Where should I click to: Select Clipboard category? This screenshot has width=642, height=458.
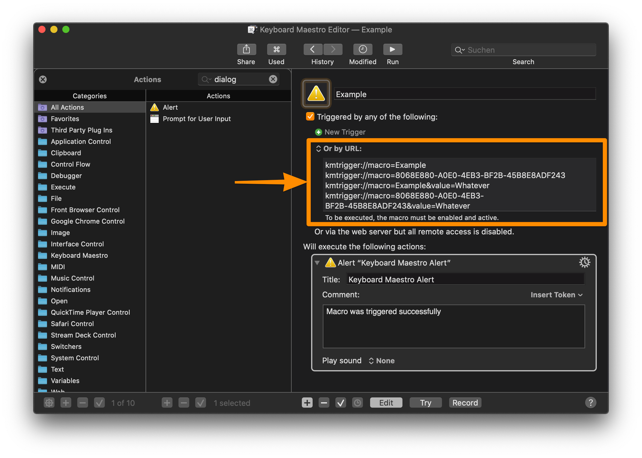(x=90, y=153)
